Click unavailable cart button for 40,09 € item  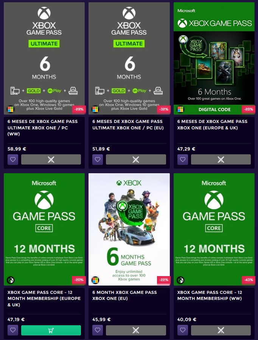point(221,330)
